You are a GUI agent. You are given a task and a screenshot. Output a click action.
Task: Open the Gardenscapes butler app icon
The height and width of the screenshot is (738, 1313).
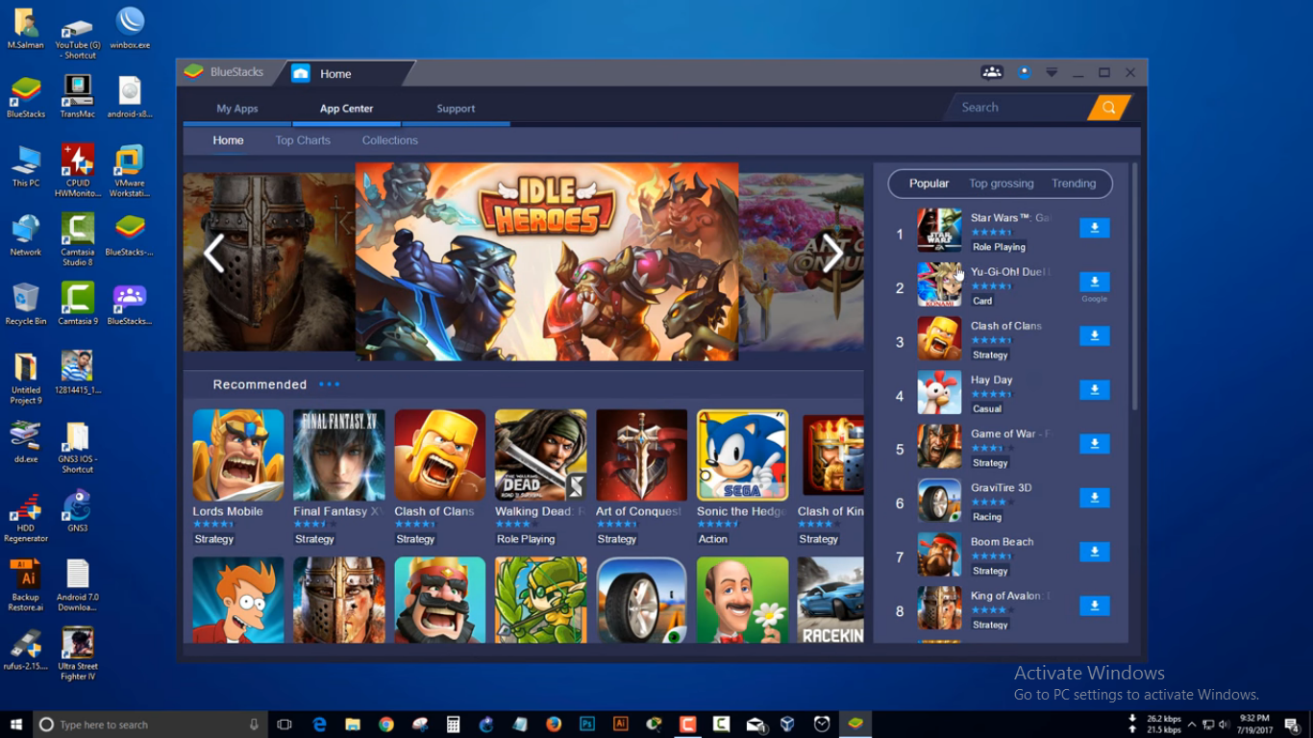743,600
